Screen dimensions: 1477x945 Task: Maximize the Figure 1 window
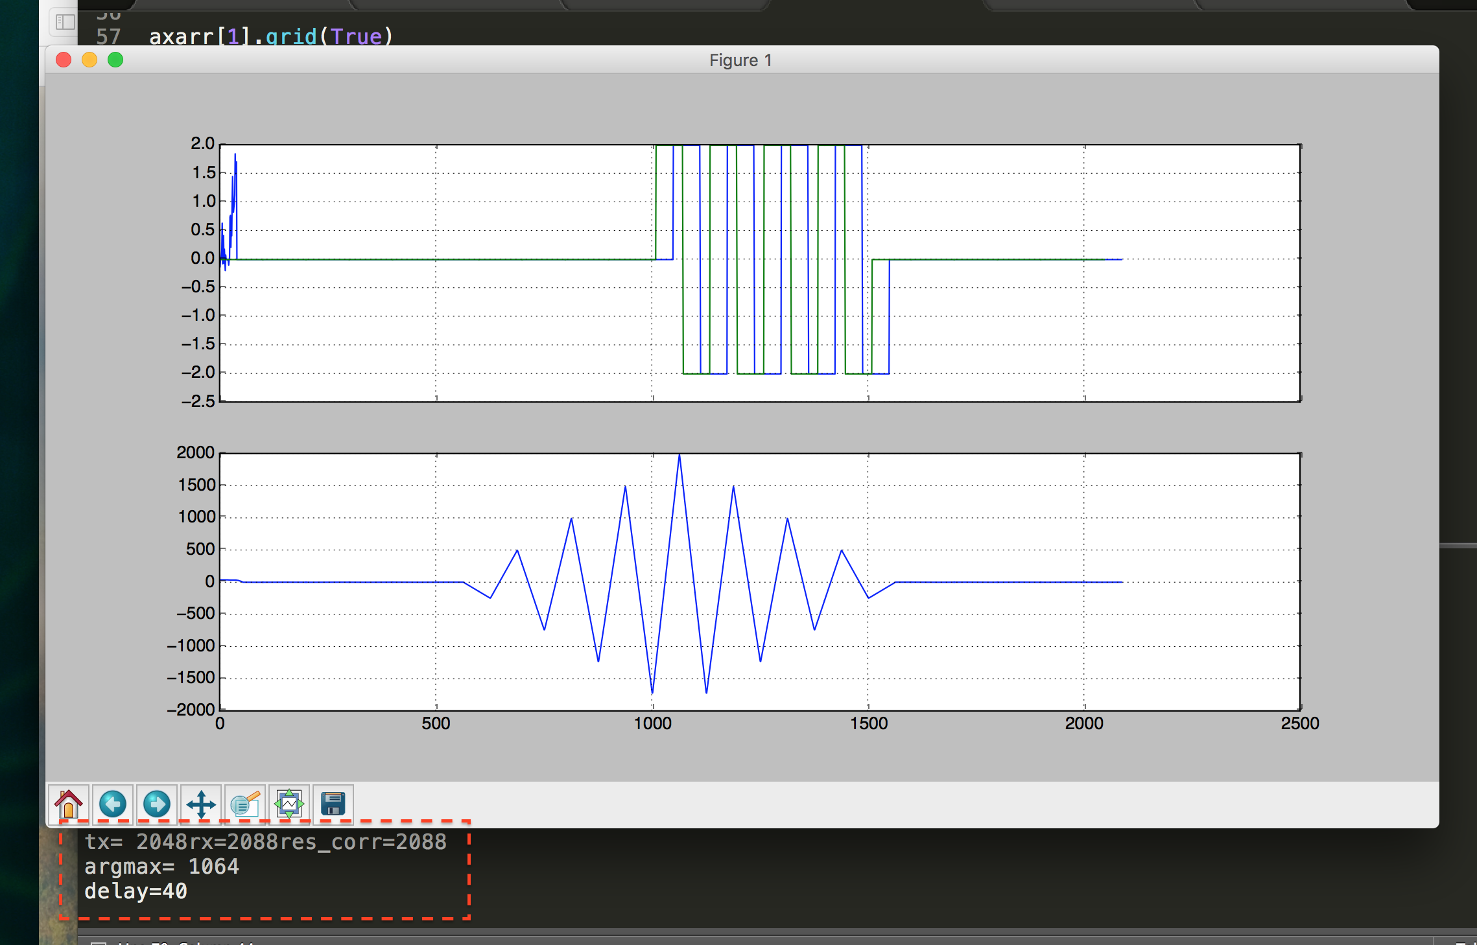coord(115,60)
